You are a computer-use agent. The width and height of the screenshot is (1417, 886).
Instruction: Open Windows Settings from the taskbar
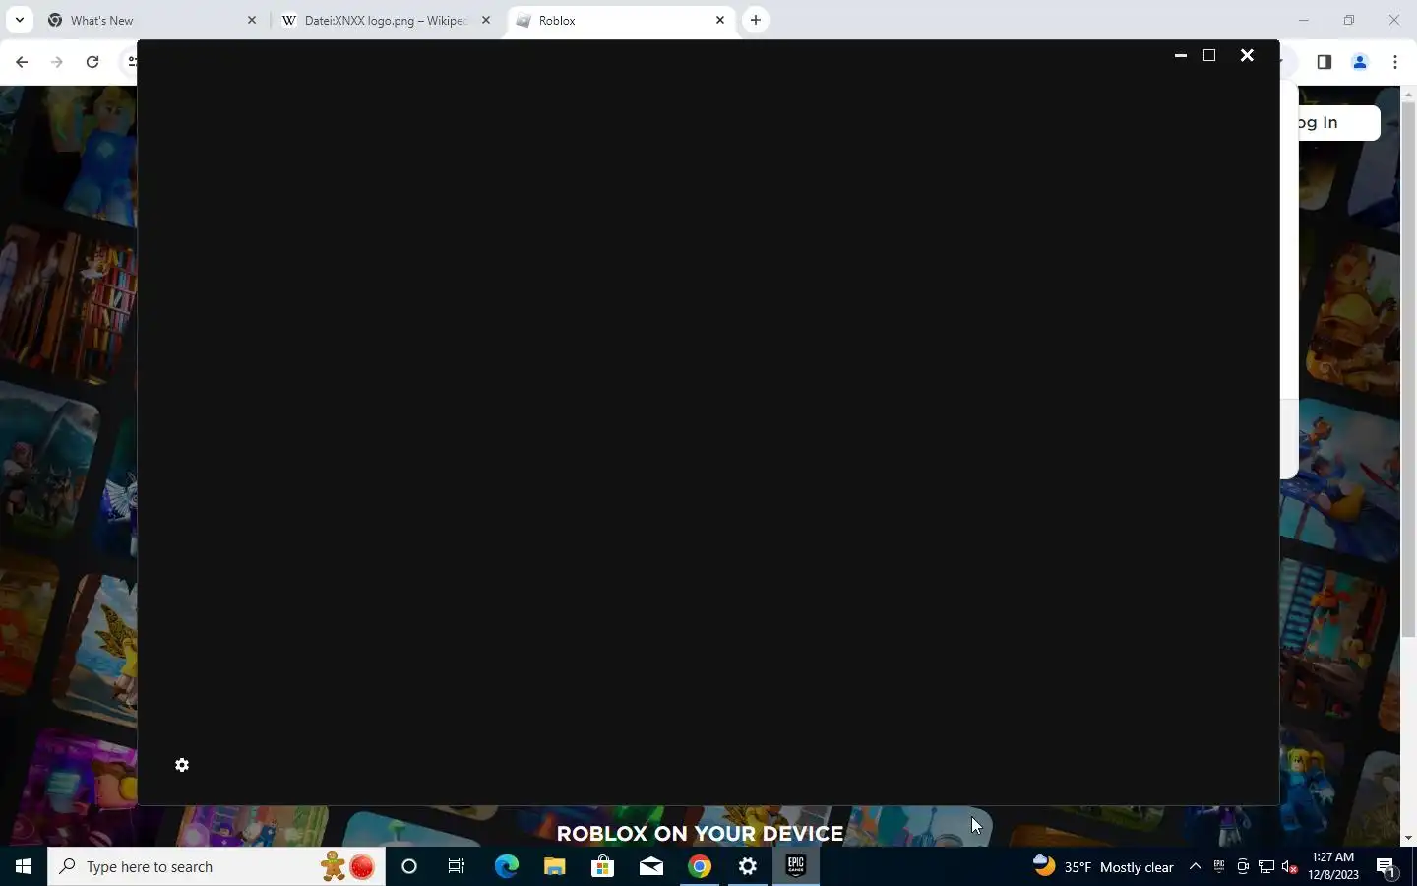(748, 866)
